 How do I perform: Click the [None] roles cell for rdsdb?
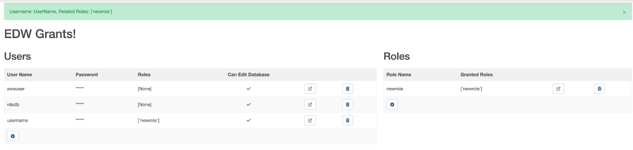[x=144, y=104]
